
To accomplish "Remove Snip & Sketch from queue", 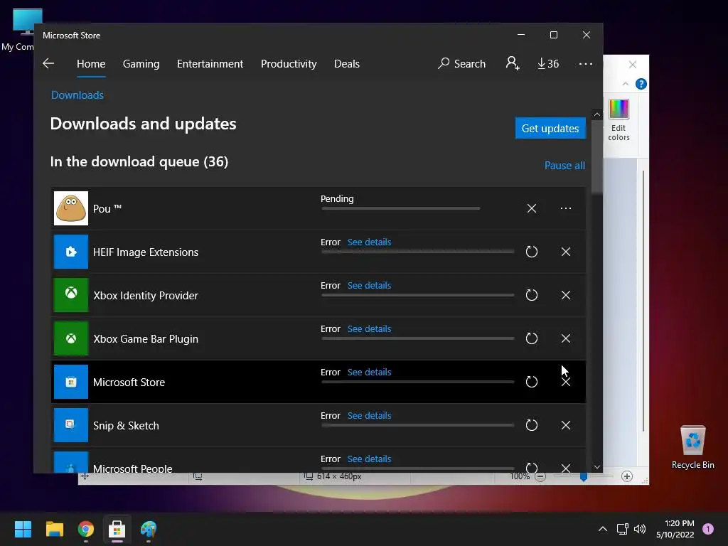I will pyautogui.click(x=565, y=425).
